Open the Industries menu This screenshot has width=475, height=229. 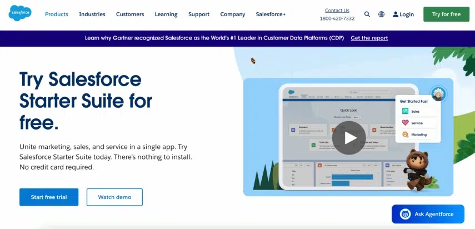point(92,14)
